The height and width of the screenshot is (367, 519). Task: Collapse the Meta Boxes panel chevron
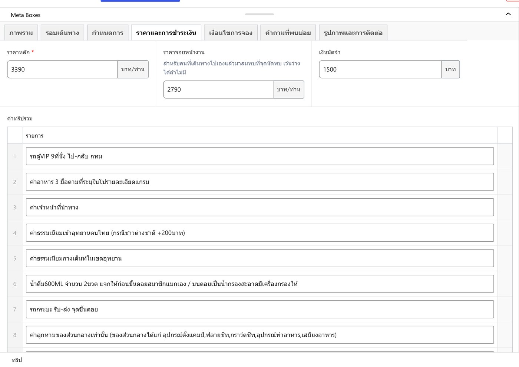pos(508,14)
